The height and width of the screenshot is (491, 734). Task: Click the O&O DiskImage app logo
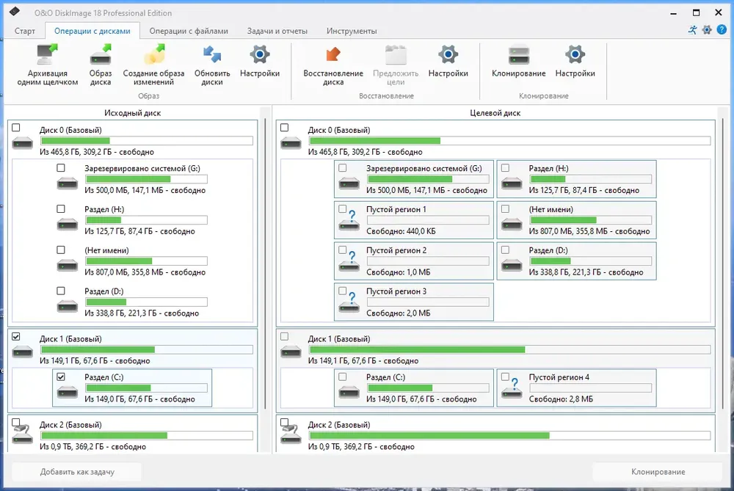(x=15, y=11)
